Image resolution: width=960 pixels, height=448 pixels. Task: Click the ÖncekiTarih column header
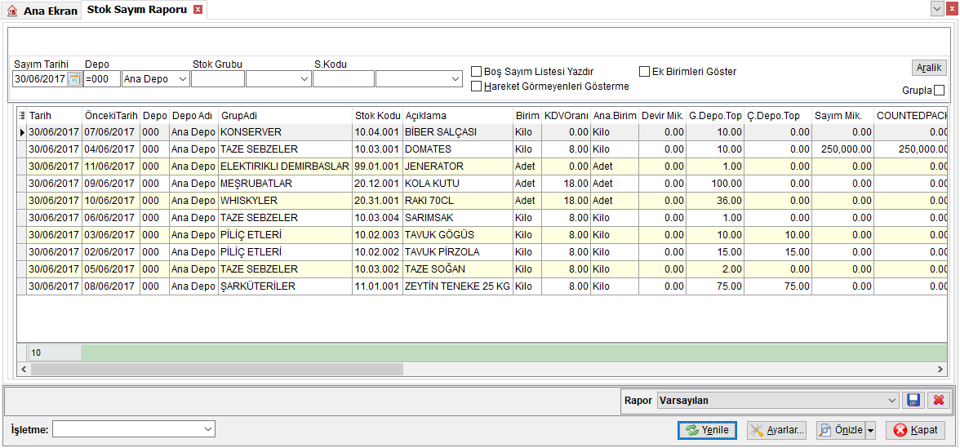[x=111, y=116]
